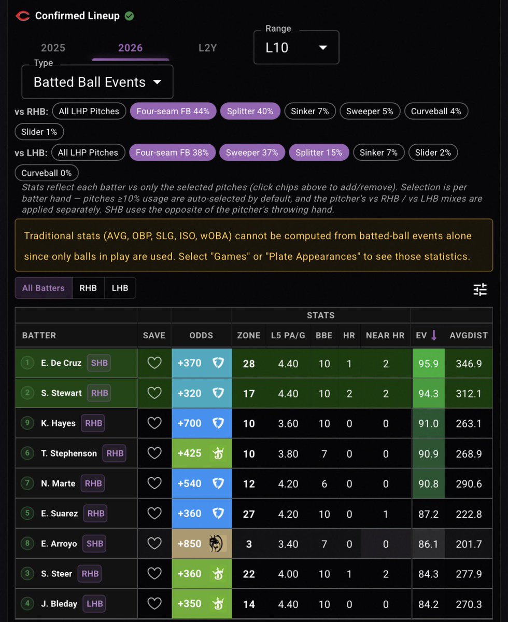Viewport: 508px width, 622px height.
Task: Sort by the NEAR HR column header
Action: pyautogui.click(x=385, y=336)
